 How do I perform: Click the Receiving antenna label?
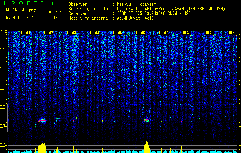88,18
